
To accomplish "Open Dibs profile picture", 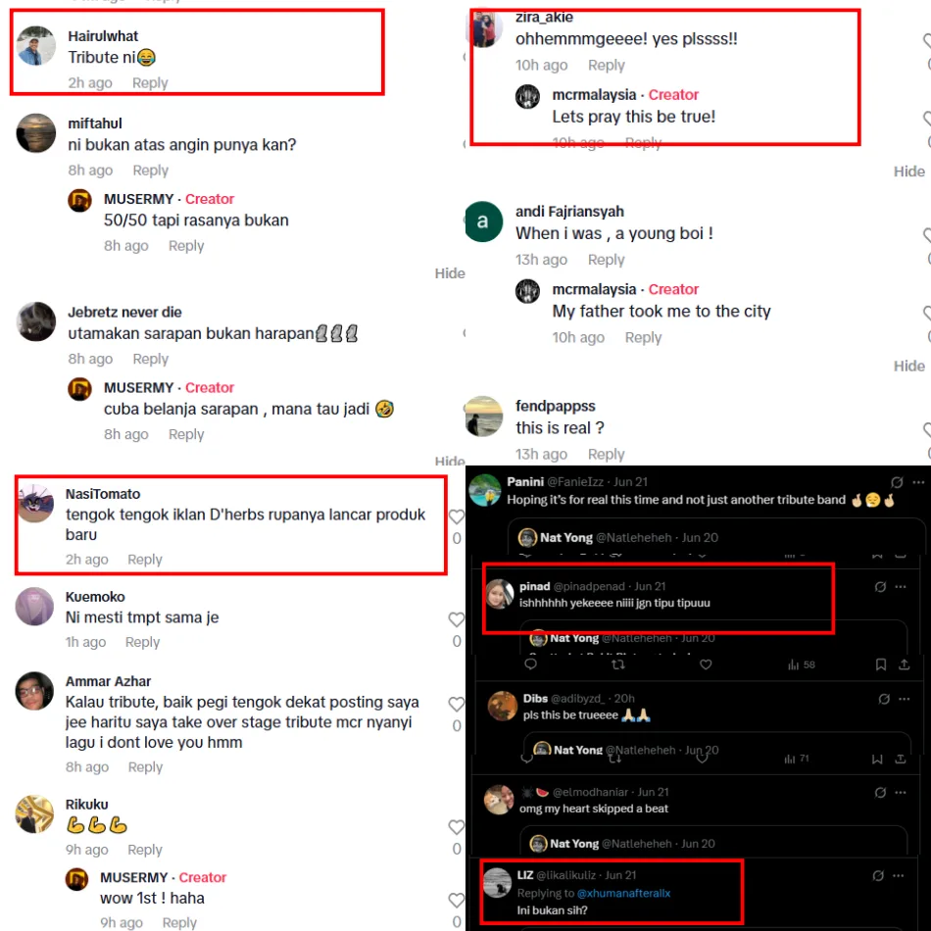I will click(x=502, y=706).
